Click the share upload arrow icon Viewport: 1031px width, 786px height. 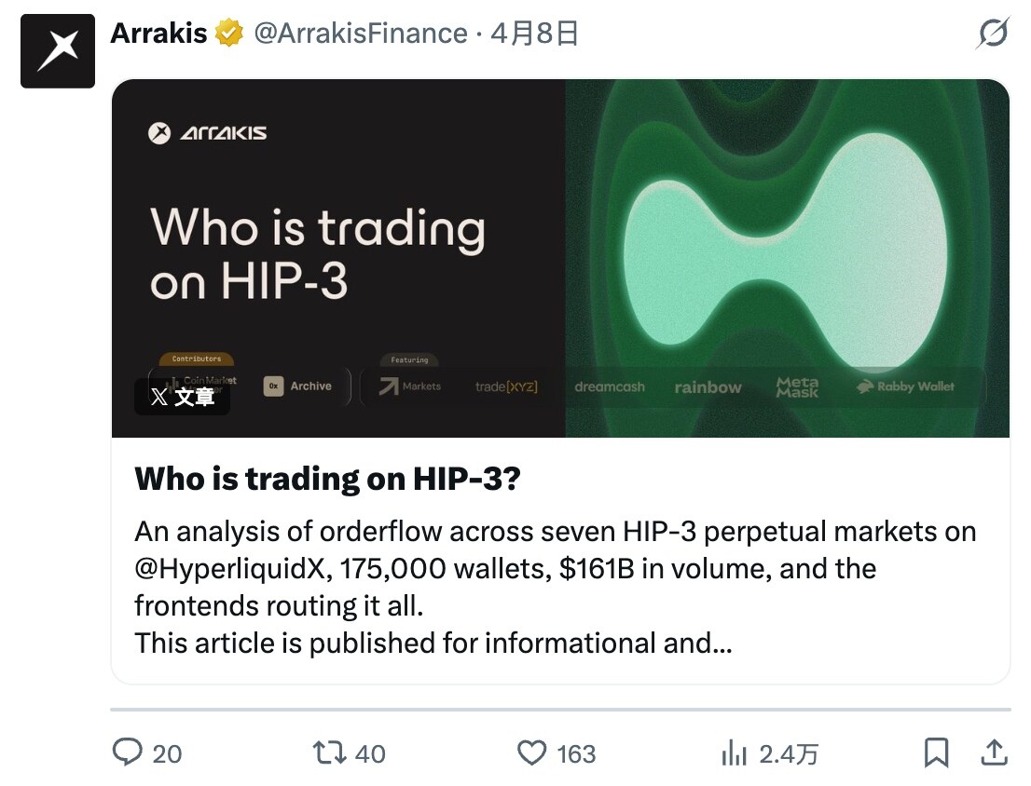[x=994, y=752]
